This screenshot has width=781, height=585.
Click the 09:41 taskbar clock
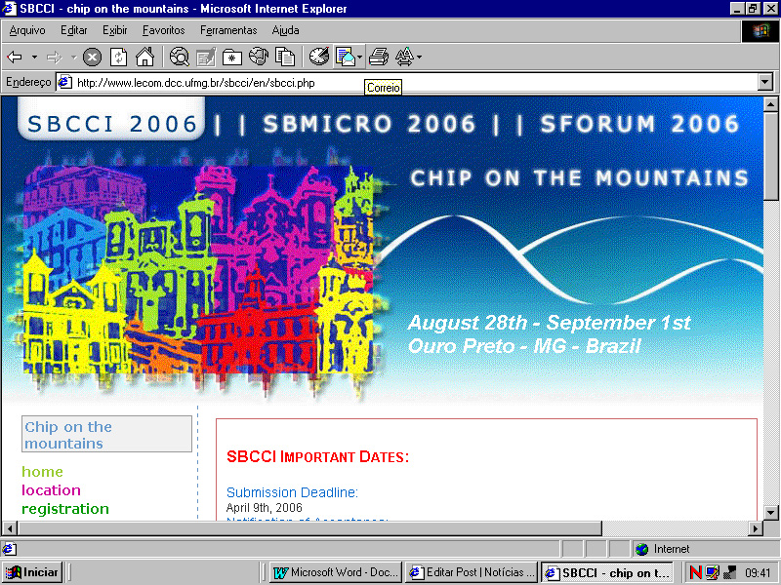758,572
